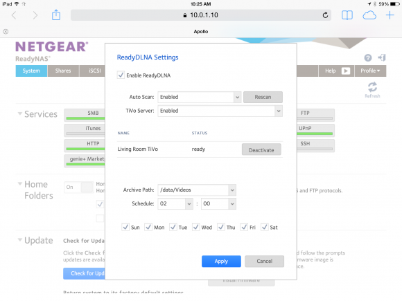Toggle the Fri checkbox
This screenshot has height=301, width=402.
point(244,227)
